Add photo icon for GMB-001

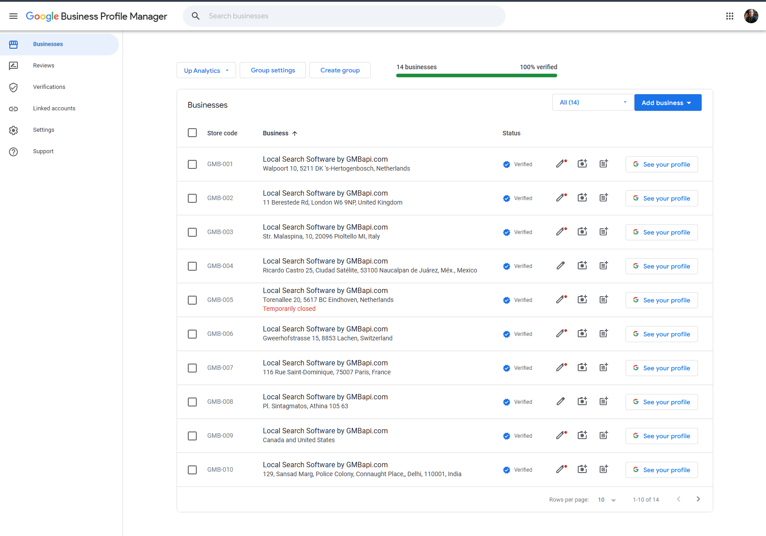click(582, 163)
